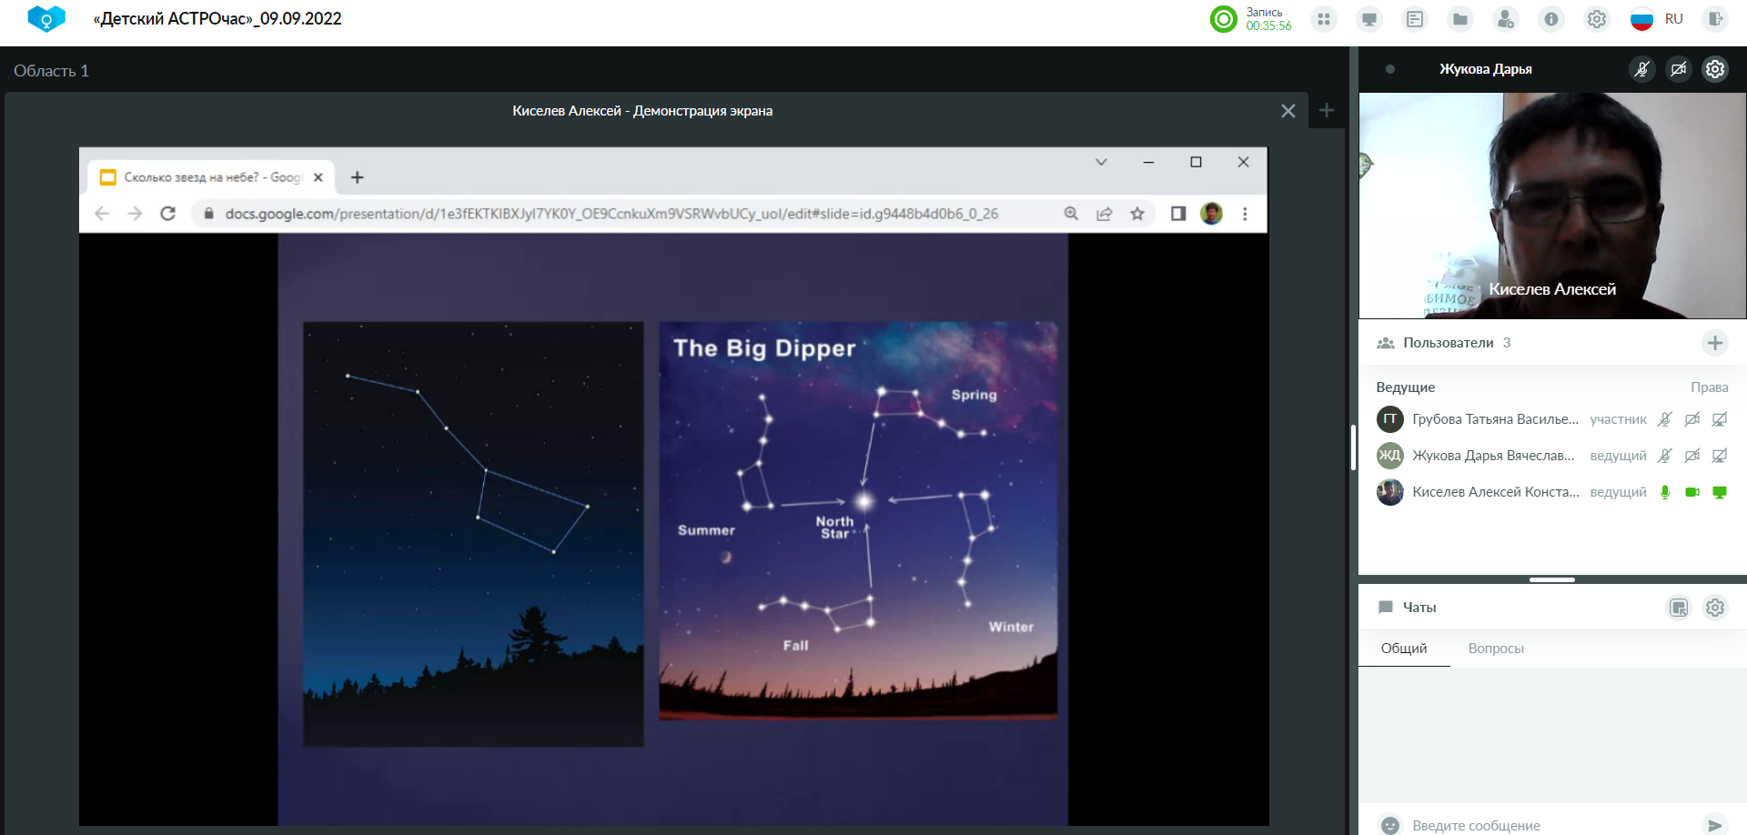Open the layout grid icon in top bar
1747x835 pixels.
point(1324,19)
